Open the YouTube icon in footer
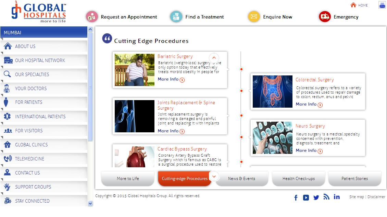Image resolution: width=387 pixels, height=217 pixels. (x=306, y=197)
